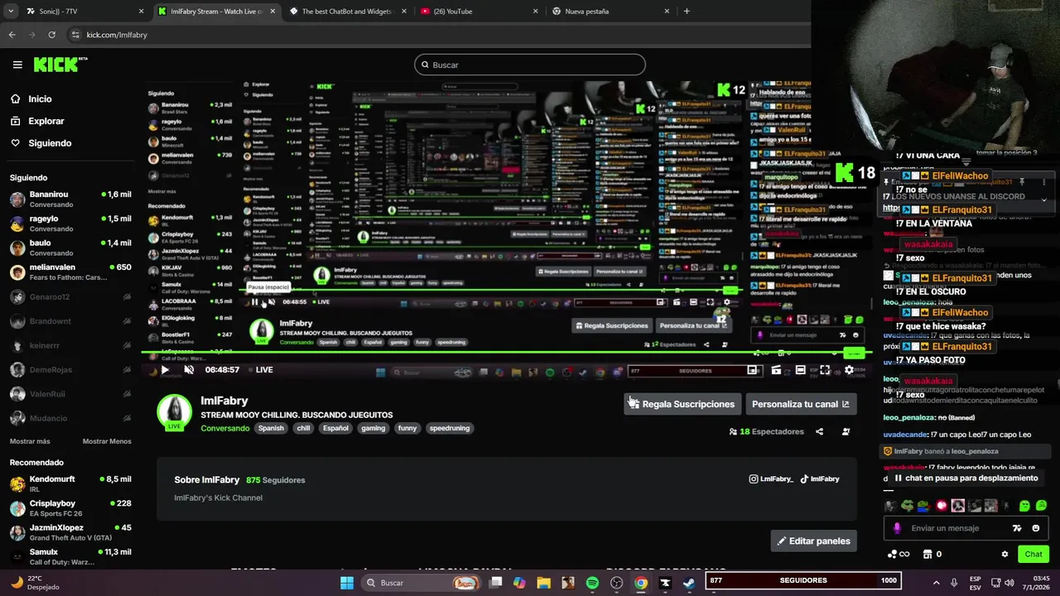Seek on the green stream progress bar
The image size is (1060, 596).
click(506, 353)
